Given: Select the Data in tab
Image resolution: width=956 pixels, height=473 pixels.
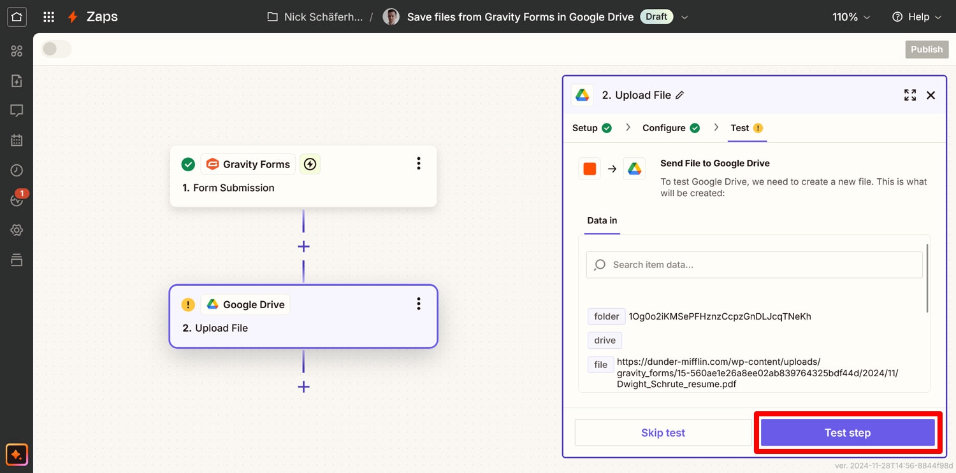Looking at the screenshot, I should 602,220.
